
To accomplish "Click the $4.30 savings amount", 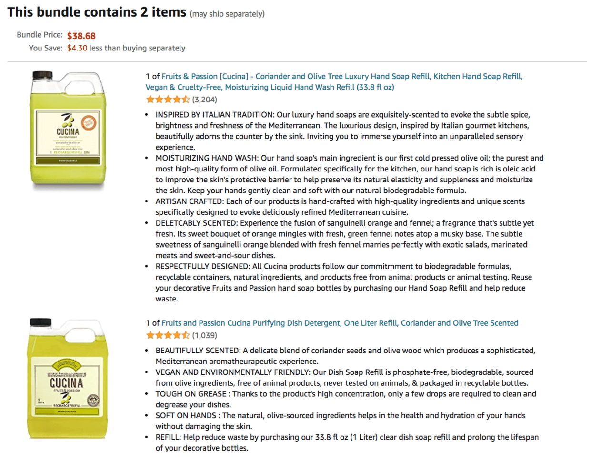I will [x=77, y=48].
